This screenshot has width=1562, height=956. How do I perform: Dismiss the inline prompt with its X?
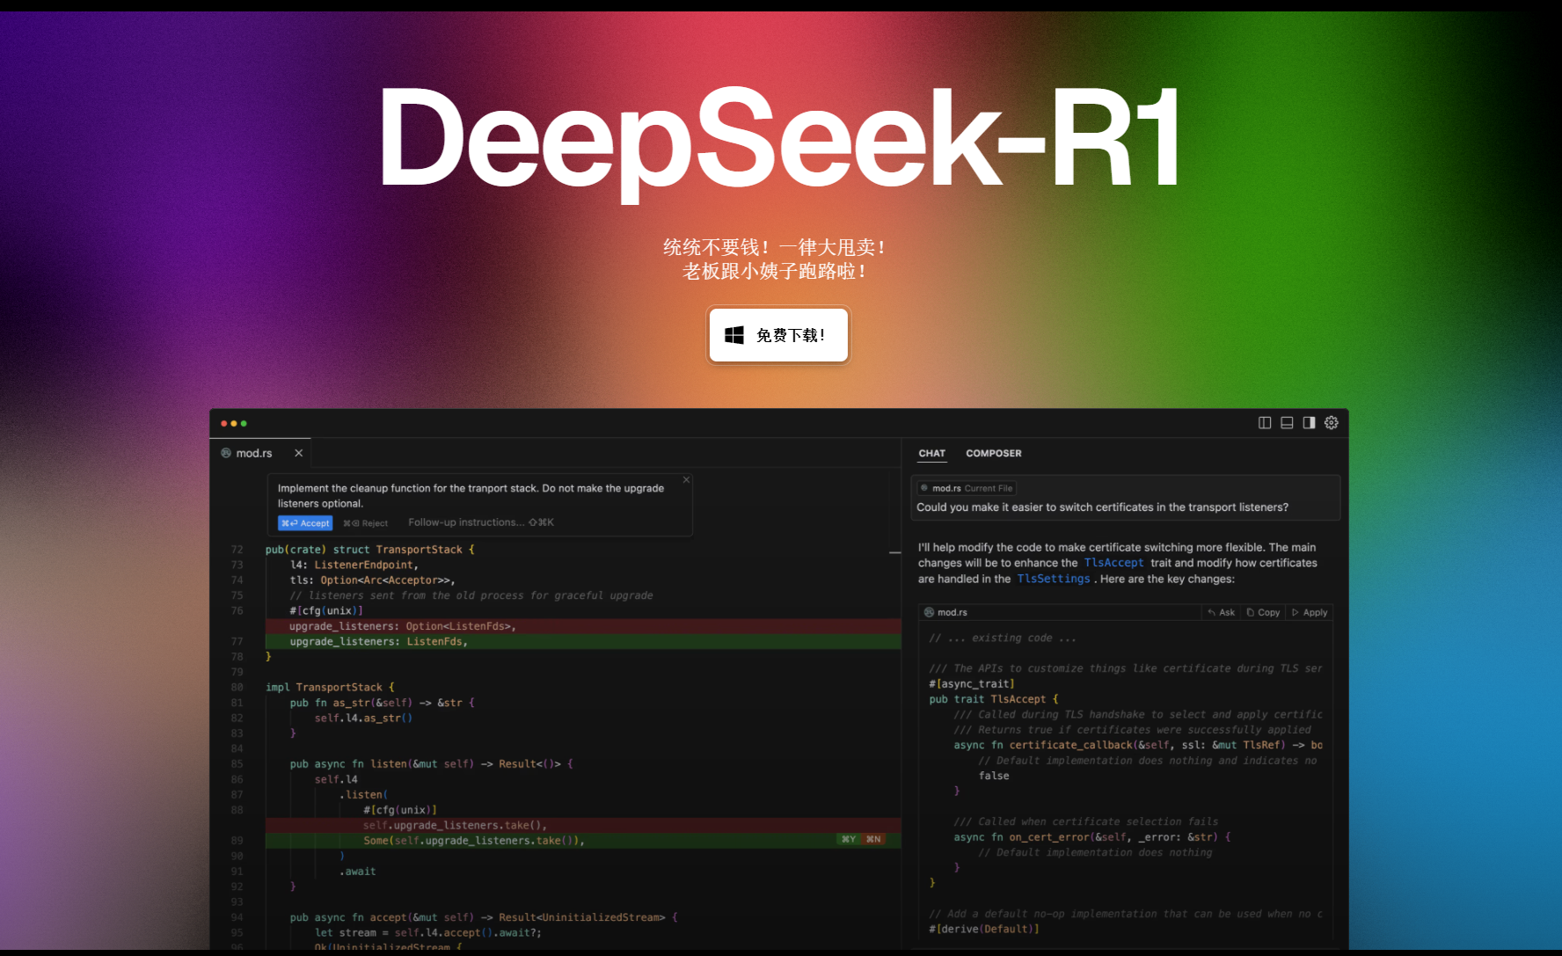point(686,479)
